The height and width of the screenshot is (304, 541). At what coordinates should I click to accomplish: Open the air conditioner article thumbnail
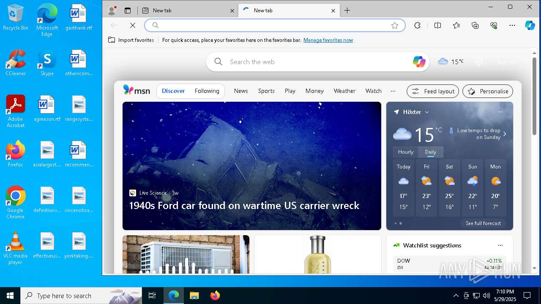[x=186, y=255]
